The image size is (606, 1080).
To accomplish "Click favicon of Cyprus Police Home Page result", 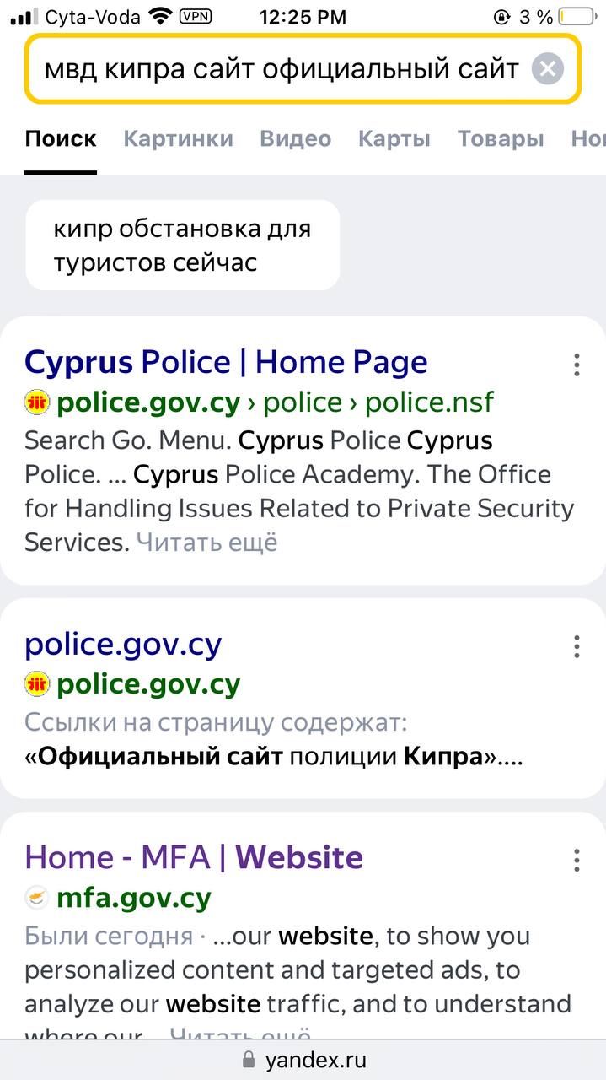I will pyautogui.click(x=37, y=402).
